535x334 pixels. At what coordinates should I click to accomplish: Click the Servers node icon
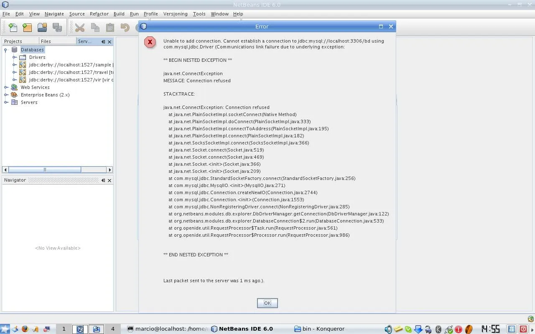(14, 102)
